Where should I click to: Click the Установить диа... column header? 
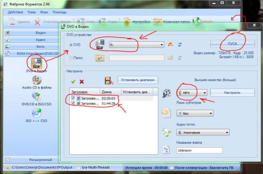point(137,92)
